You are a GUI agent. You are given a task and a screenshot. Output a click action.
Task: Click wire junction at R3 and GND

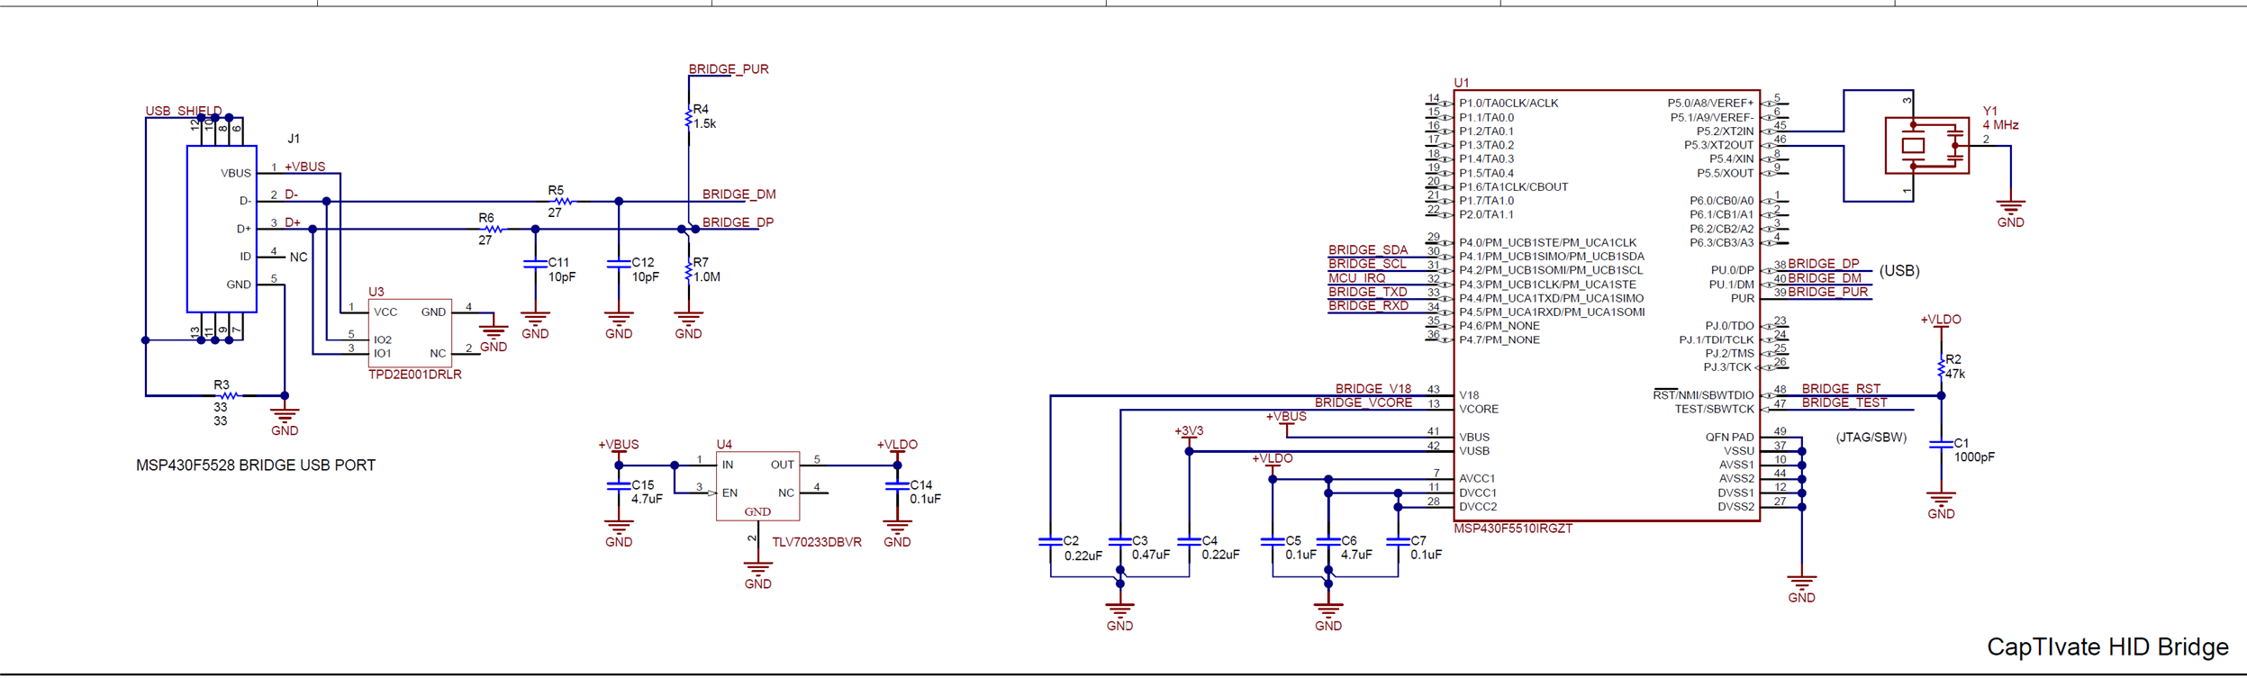pos(285,395)
